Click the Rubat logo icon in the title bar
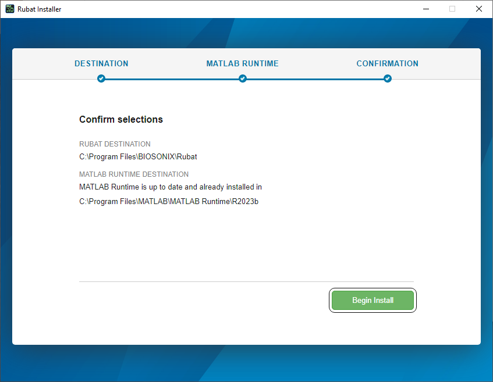493x382 pixels. click(x=9, y=9)
